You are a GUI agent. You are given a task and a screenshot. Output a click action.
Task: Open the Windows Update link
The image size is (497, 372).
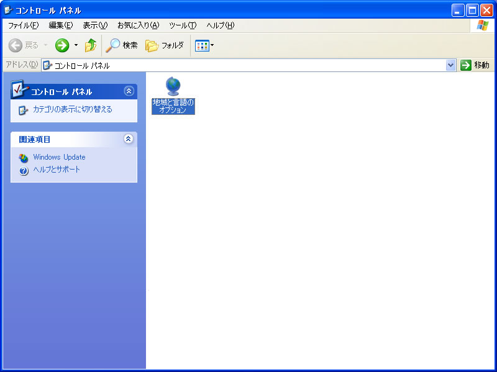59,157
